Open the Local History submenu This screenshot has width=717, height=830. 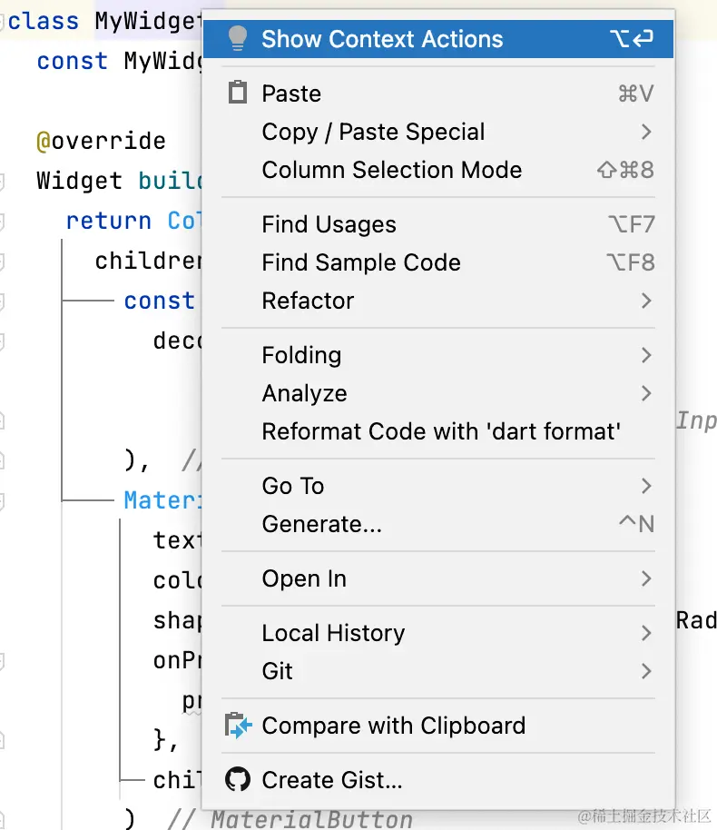click(438, 633)
